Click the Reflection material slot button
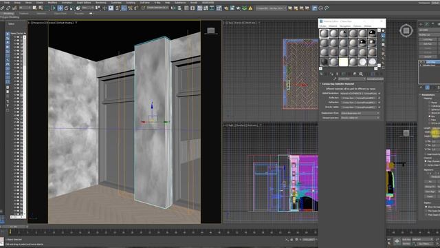Viewport: 440px width, 248px height. click(359, 98)
